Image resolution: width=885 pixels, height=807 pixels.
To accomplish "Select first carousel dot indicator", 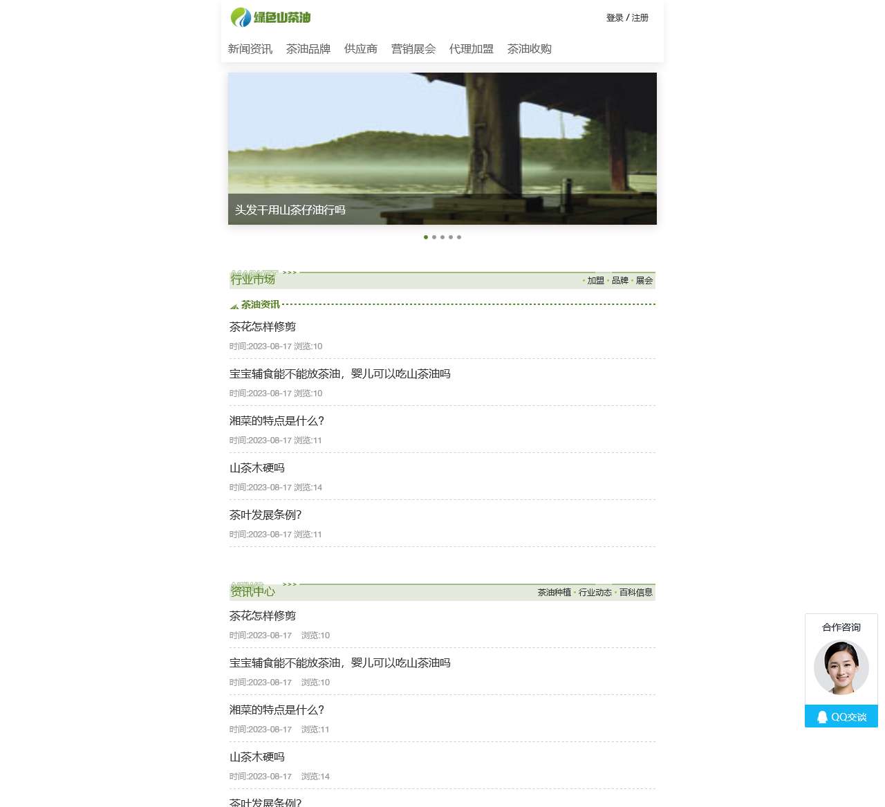I will tap(426, 237).
